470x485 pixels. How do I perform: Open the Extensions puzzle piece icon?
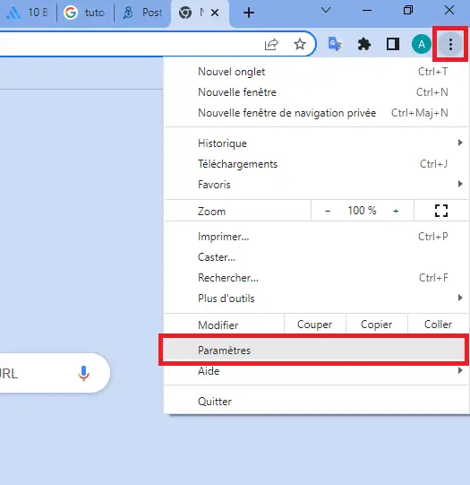364,44
